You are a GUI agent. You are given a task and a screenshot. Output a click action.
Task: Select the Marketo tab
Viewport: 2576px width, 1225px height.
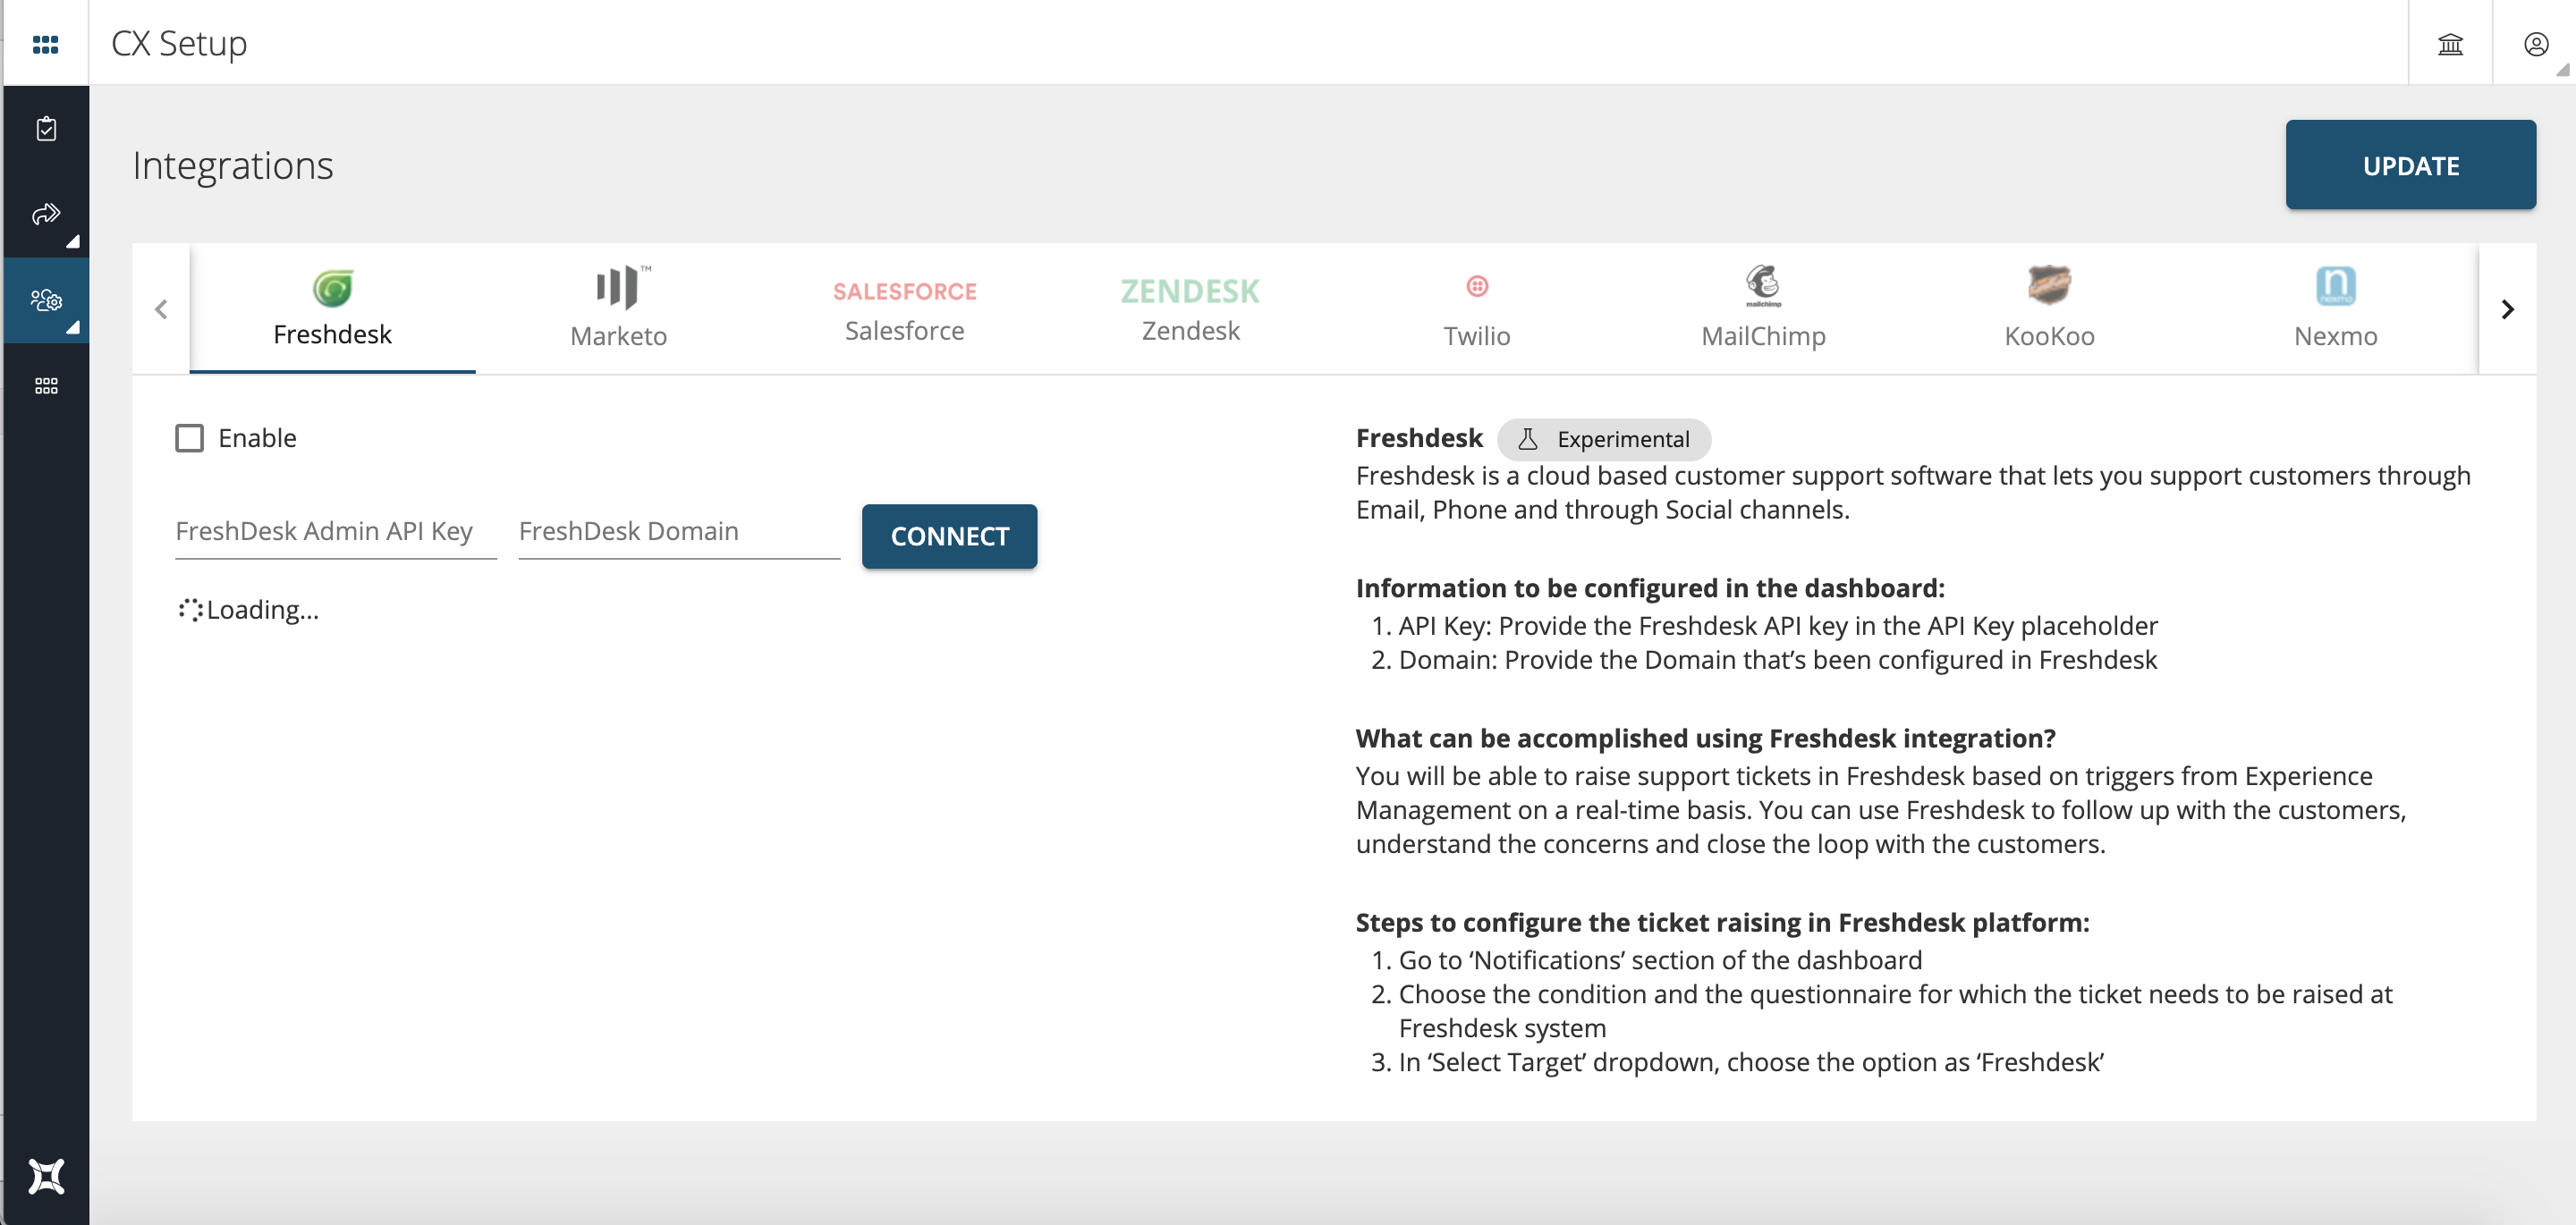click(618, 308)
